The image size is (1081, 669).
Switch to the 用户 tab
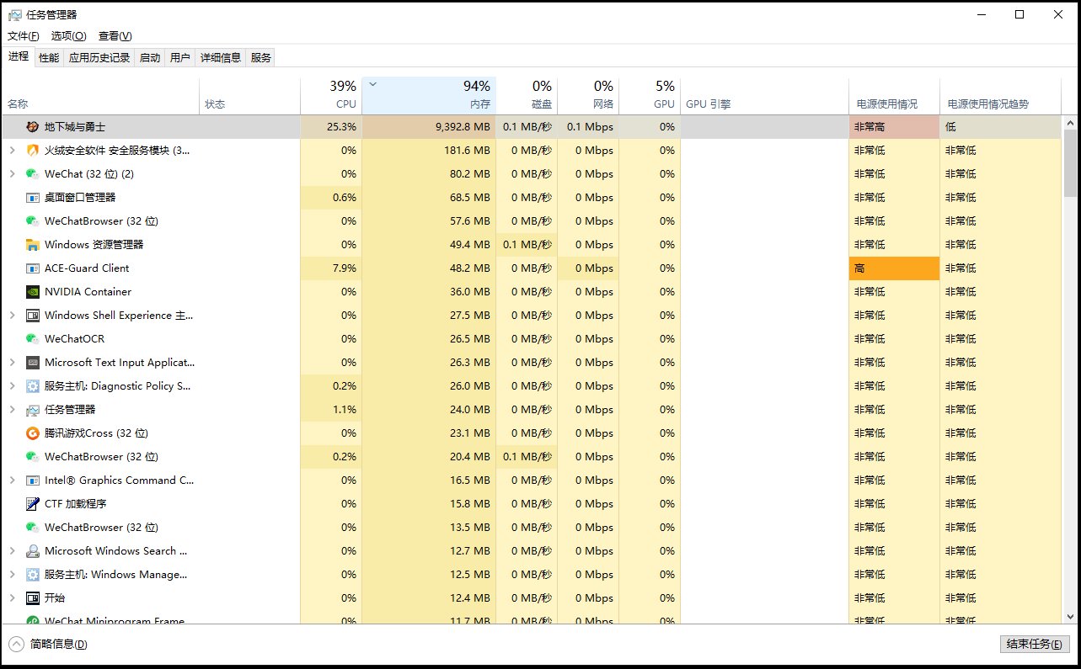[x=179, y=57]
